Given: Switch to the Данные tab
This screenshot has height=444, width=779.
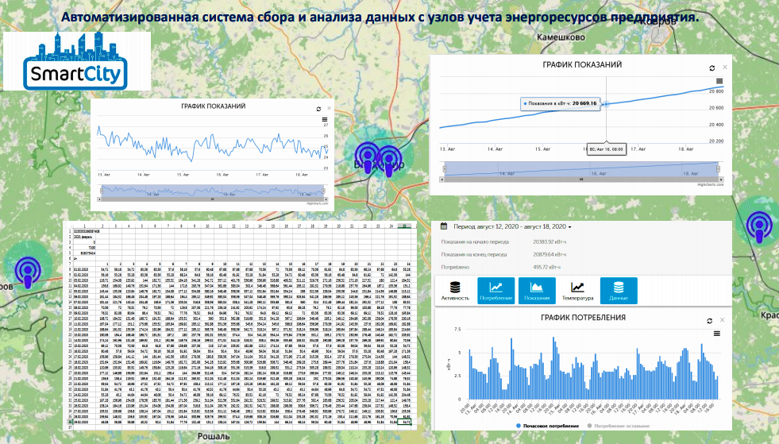Looking at the screenshot, I should point(619,291).
